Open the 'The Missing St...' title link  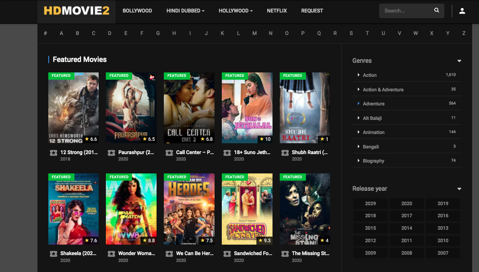(310, 253)
